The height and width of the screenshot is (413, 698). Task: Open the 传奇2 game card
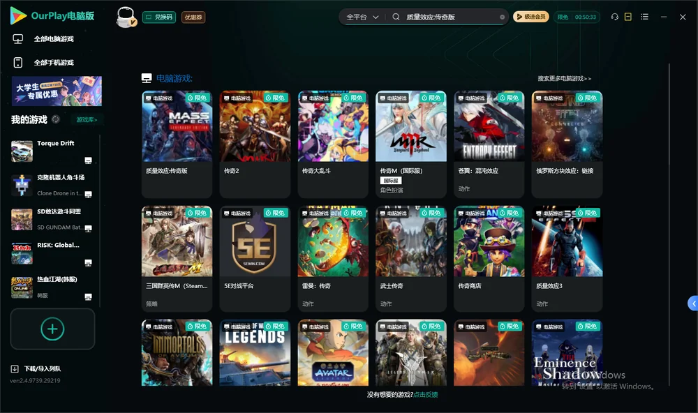coord(255,144)
